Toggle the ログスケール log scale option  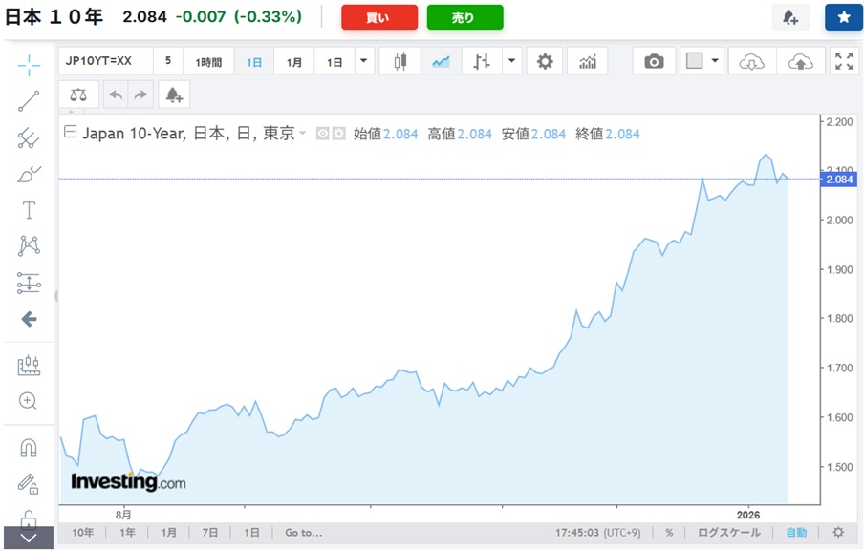point(729,532)
